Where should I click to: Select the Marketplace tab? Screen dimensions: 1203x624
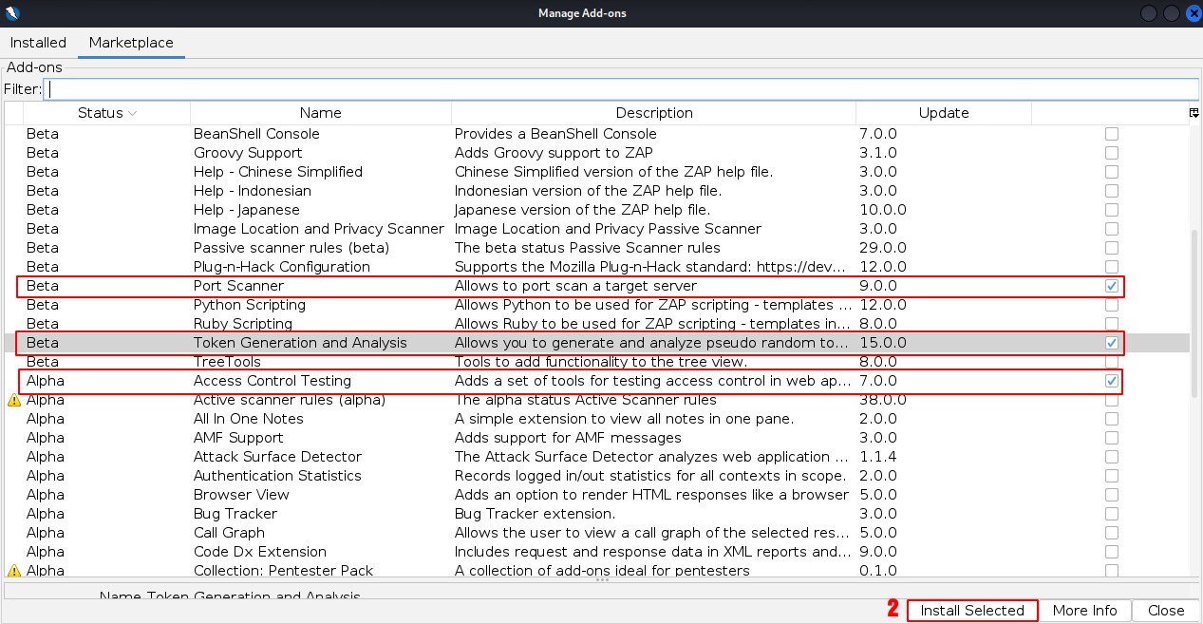coord(131,43)
